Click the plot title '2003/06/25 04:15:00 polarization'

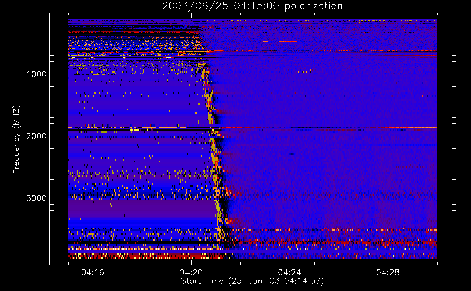coord(252,6)
